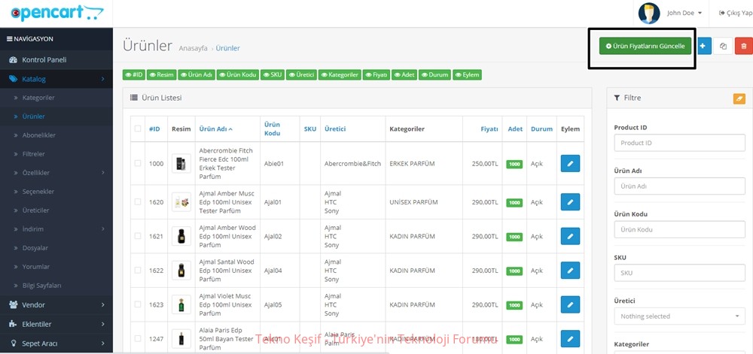753x354 pixels.
Task: Open the John Doe user dropdown
Action: [x=684, y=13]
